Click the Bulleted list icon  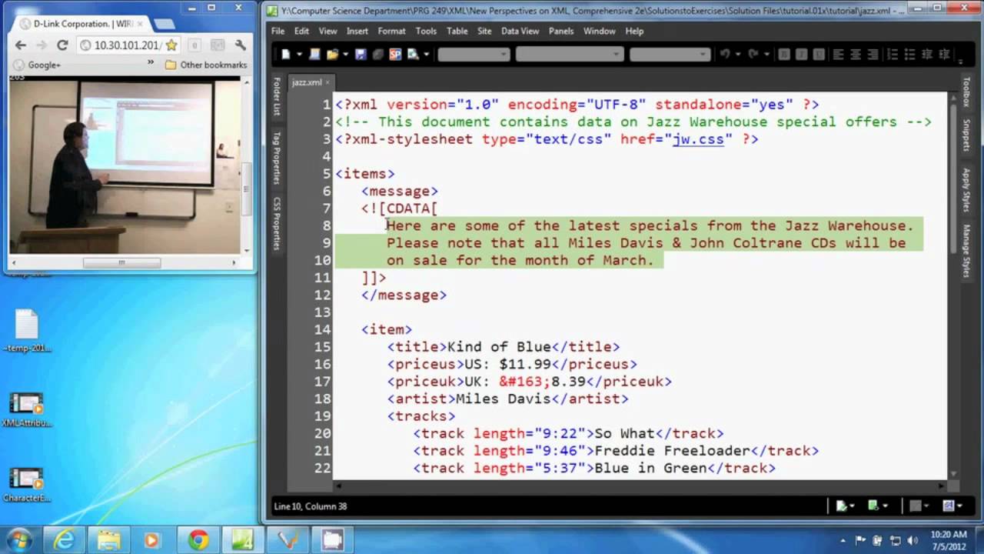coord(910,54)
